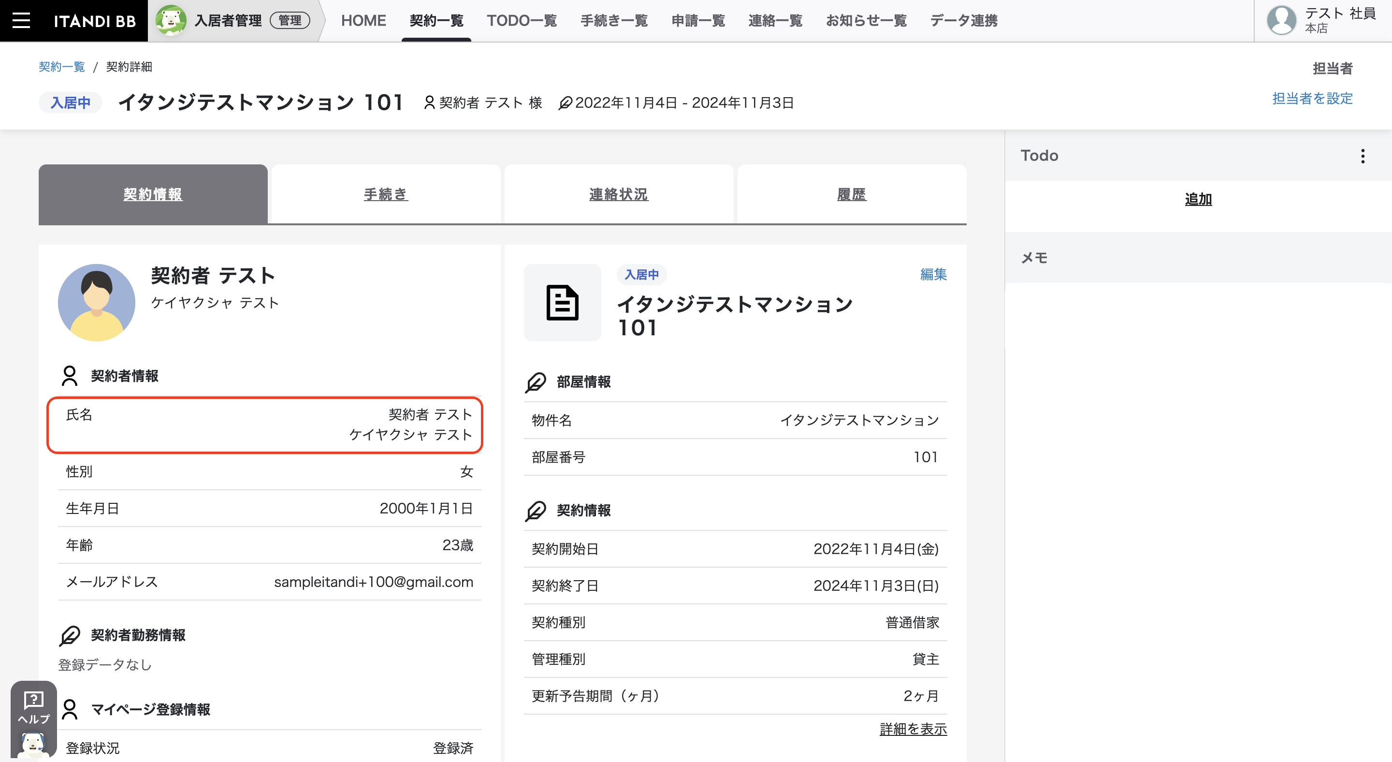
Task: Click email sampleitandi+100@gmail.com
Action: (374, 582)
